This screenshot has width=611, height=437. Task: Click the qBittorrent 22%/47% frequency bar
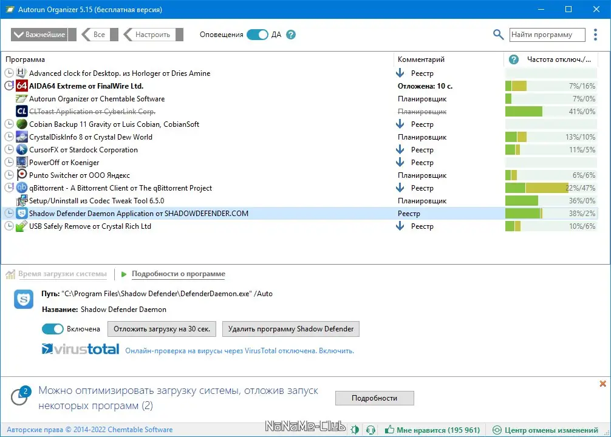(551, 188)
